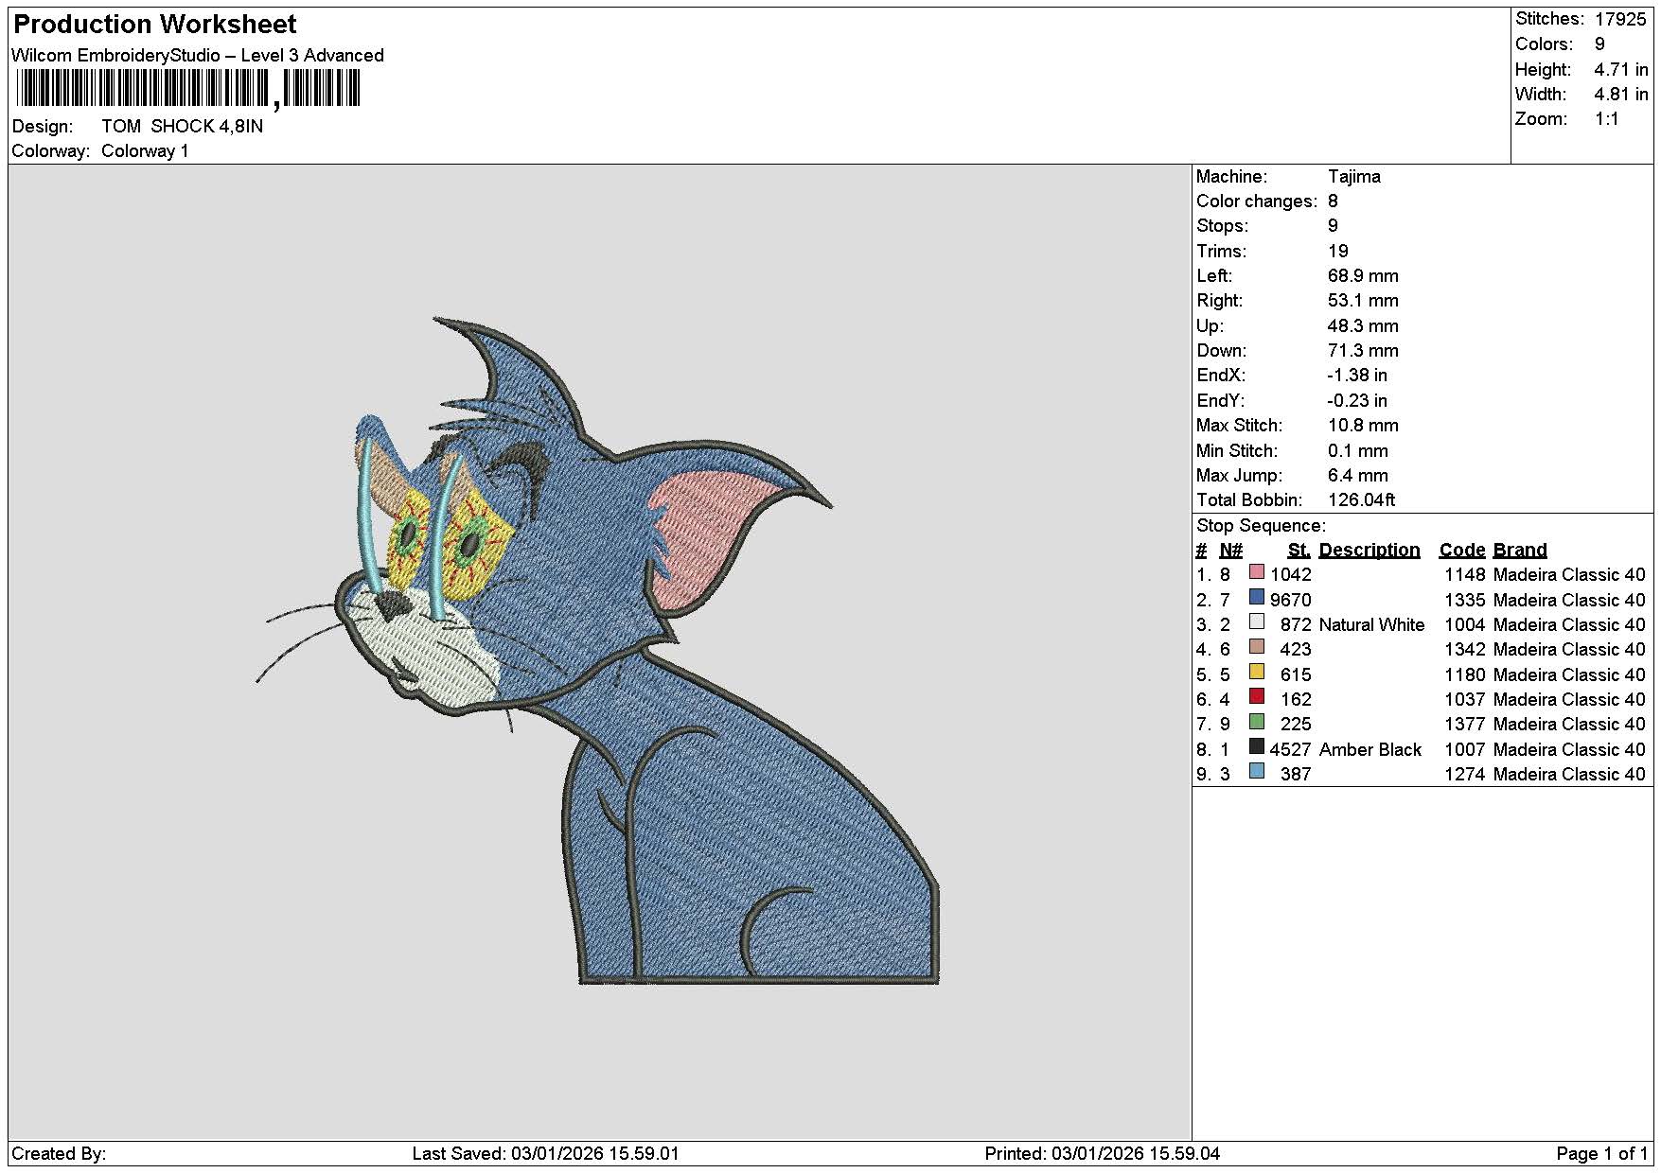Click thread code "1148"
The width and height of the screenshot is (1661, 1173).
tap(1465, 575)
